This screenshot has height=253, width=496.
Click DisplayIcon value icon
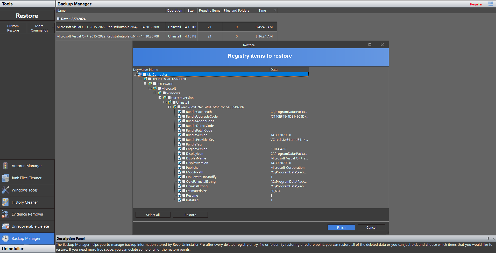(x=180, y=154)
